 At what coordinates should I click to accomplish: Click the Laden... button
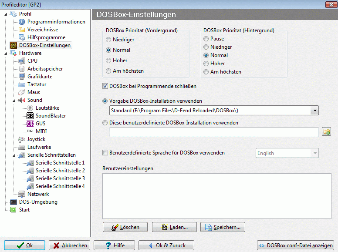pyautogui.click(x=174, y=227)
